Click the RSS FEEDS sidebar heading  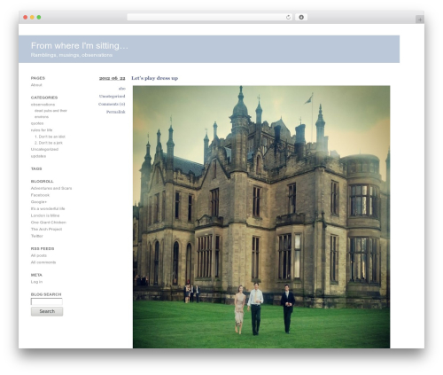click(x=43, y=249)
